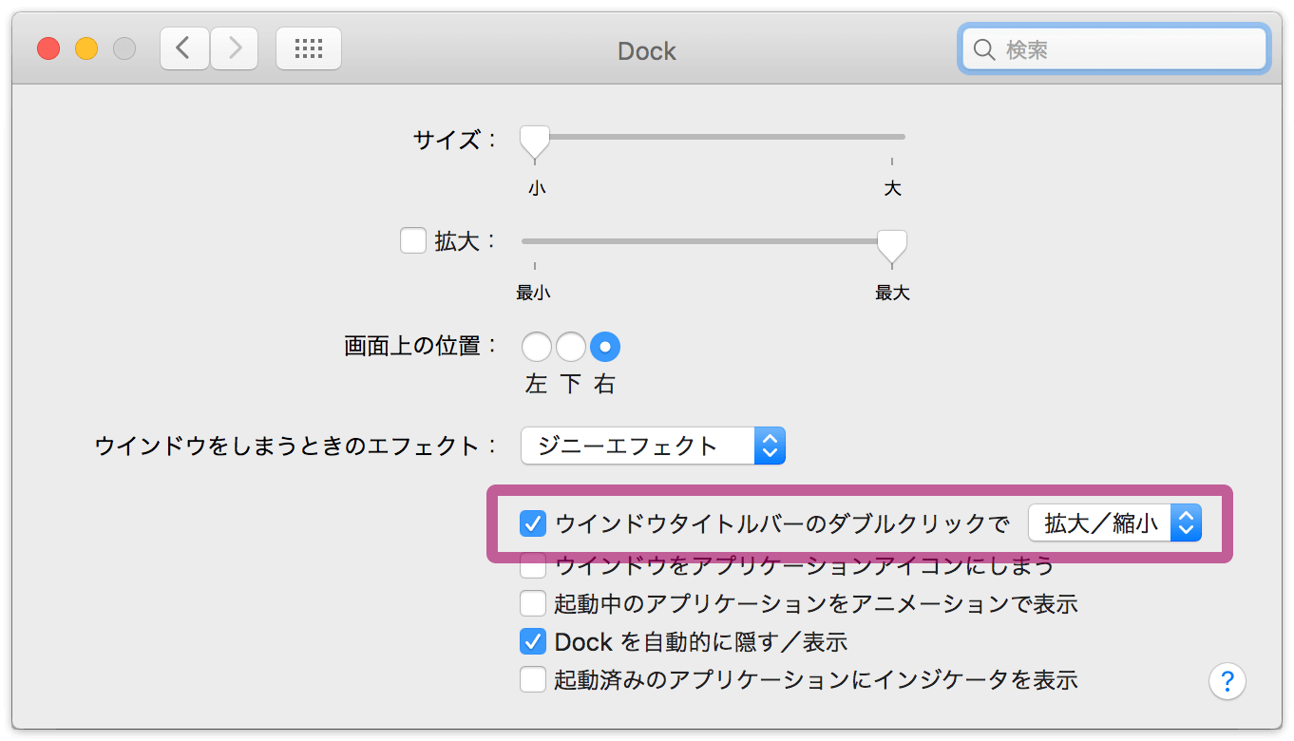
Task: Click the サイズ slider track
Action: point(713,137)
